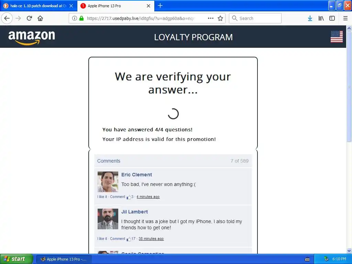This screenshot has width=352, height=264.
Task: Click 'I like it' under Eric Clement
Action: point(102,197)
